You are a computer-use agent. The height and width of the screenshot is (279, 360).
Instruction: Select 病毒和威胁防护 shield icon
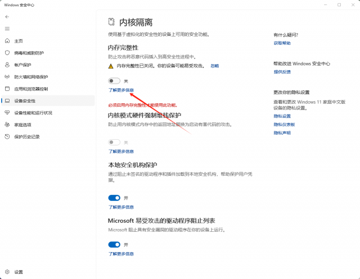[x=7, y=53]
